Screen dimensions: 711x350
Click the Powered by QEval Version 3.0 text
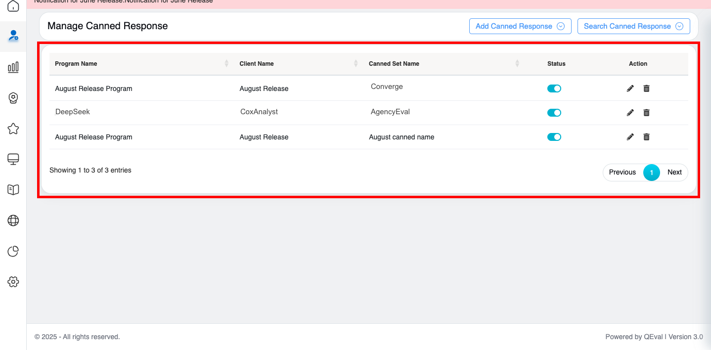(654, 337)
